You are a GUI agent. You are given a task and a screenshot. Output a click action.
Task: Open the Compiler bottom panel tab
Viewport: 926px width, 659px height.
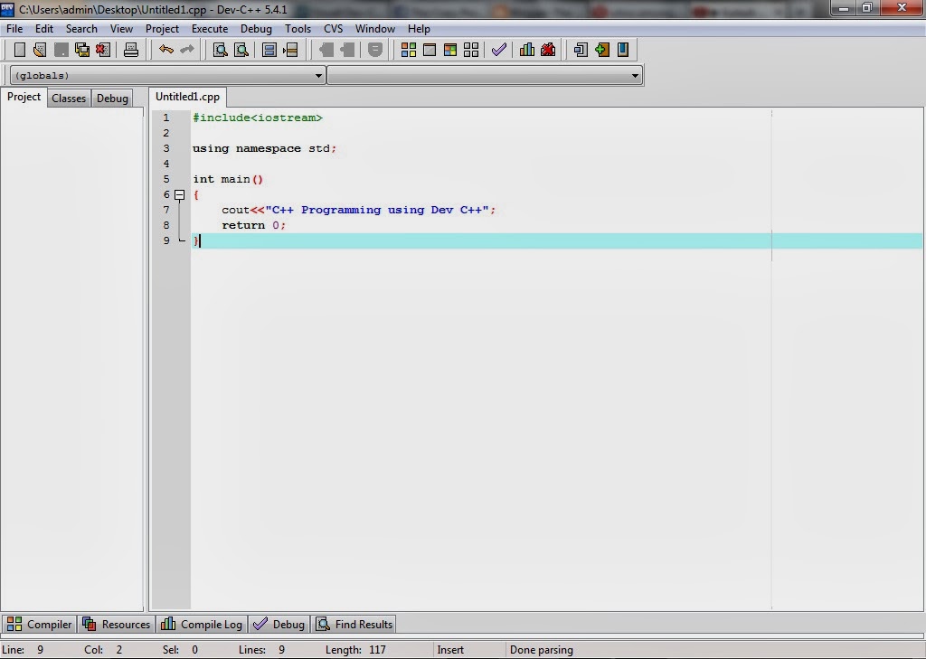coord(40,624)
